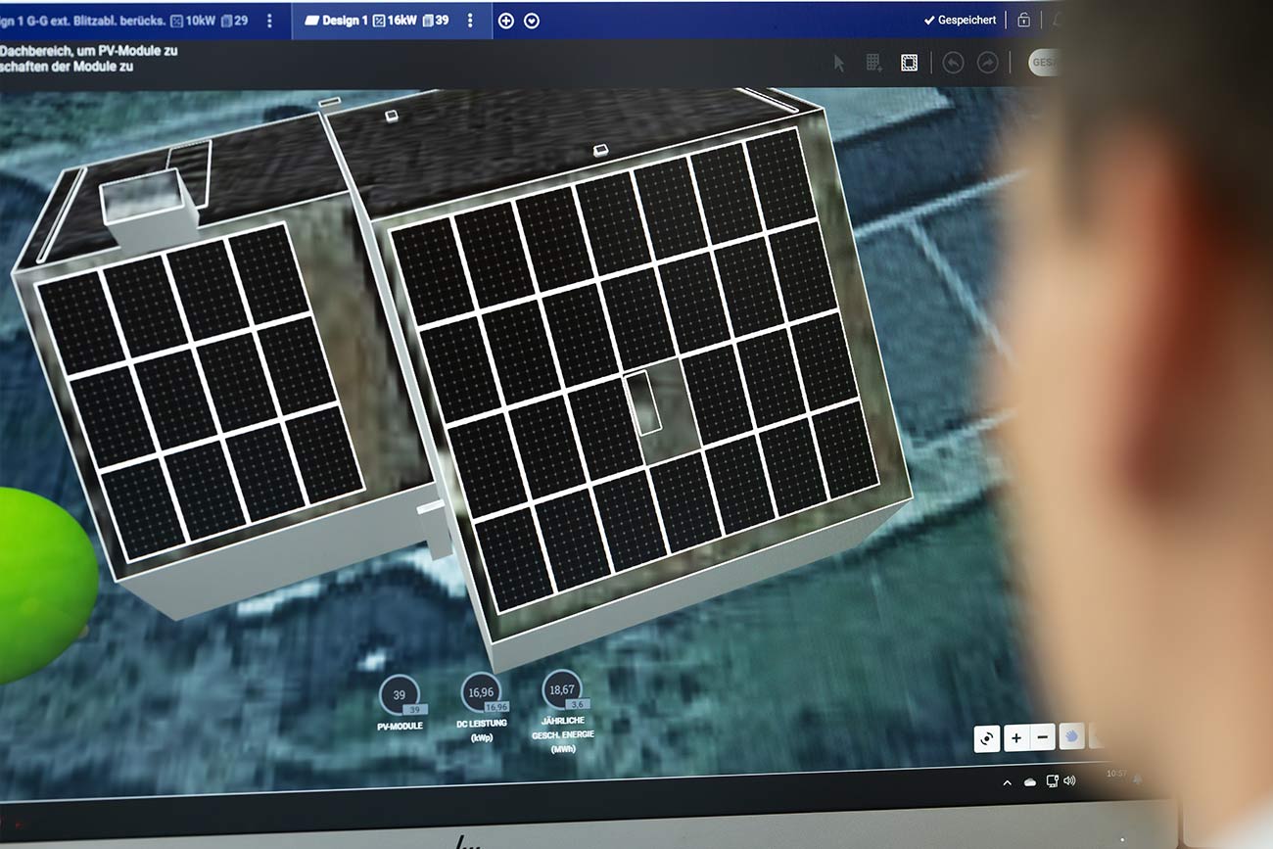Click the blue PV-Module 39 counter circle
The height and width of the screenshot is (849, 1273).
[398, 693]
